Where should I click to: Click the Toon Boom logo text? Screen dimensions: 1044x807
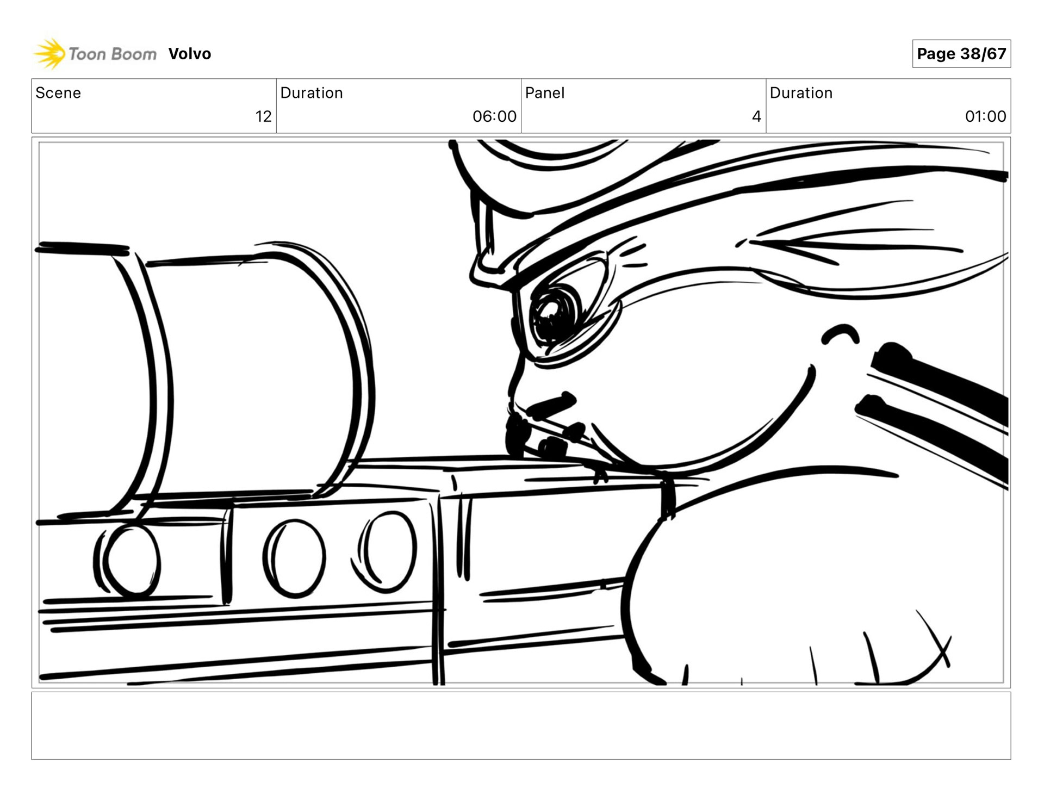[x=113, y=54]
